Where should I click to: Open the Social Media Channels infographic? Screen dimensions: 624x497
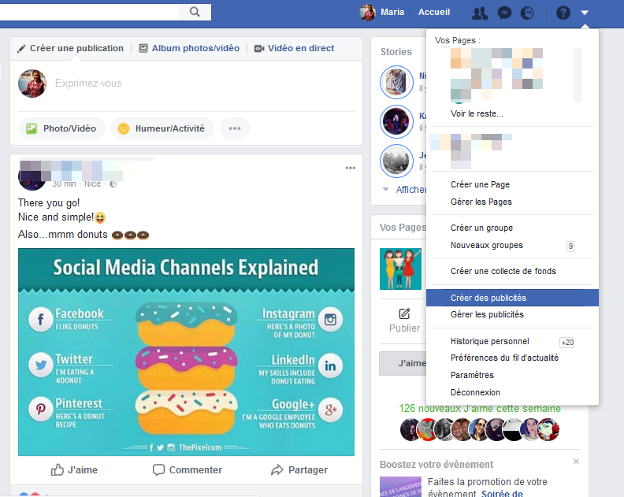(x=186, y=351)
